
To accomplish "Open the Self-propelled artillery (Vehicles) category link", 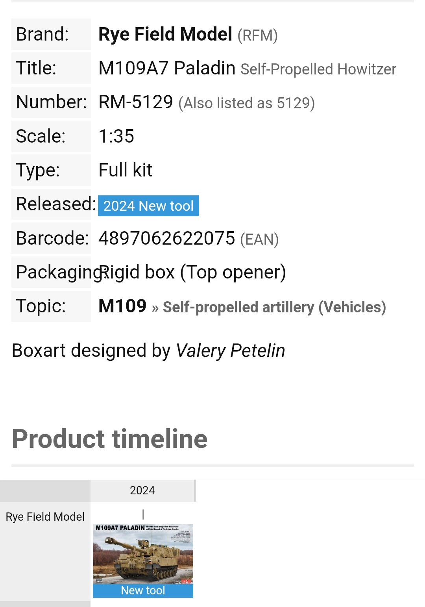I will [274, 307].
